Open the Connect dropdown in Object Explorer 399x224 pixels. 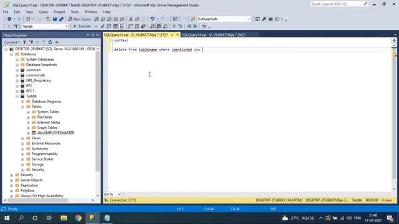pos(12,42)
